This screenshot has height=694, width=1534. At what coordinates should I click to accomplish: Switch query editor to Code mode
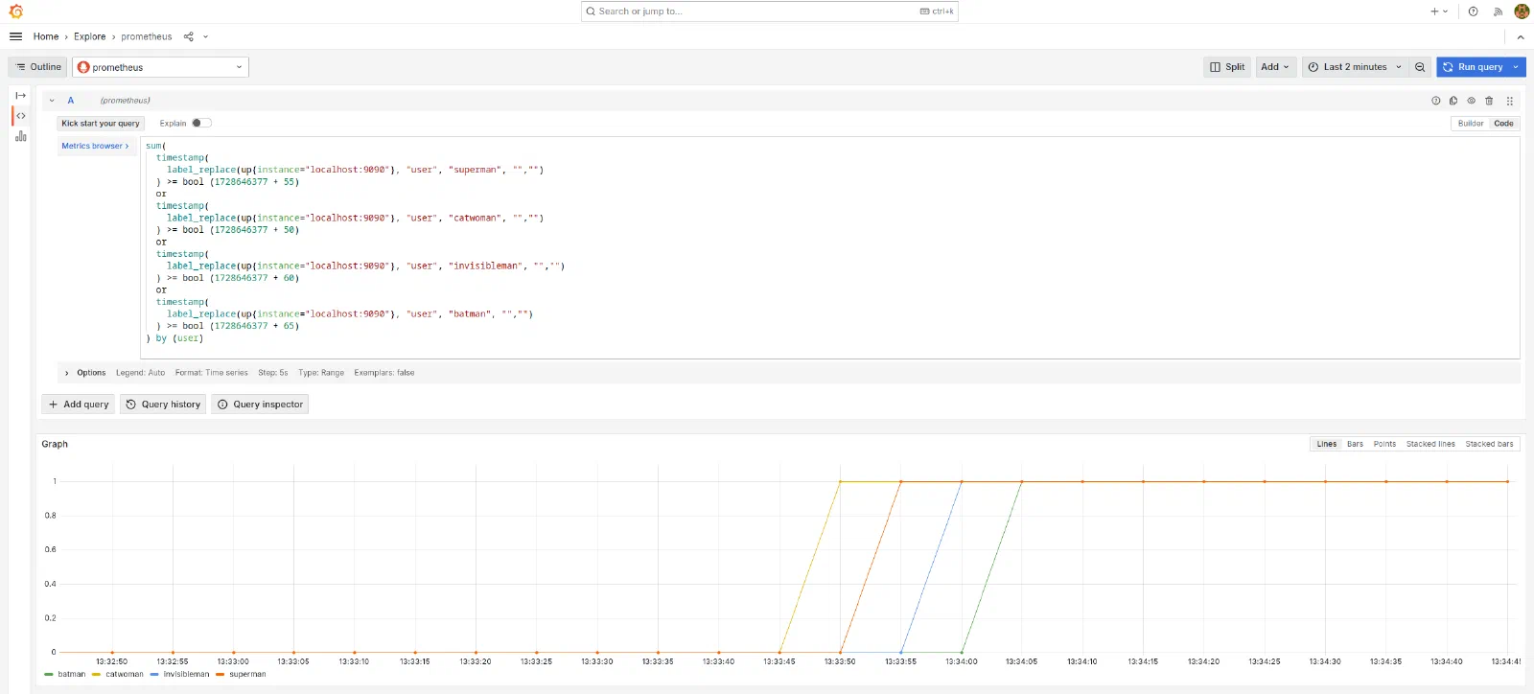pos(1503,124)
